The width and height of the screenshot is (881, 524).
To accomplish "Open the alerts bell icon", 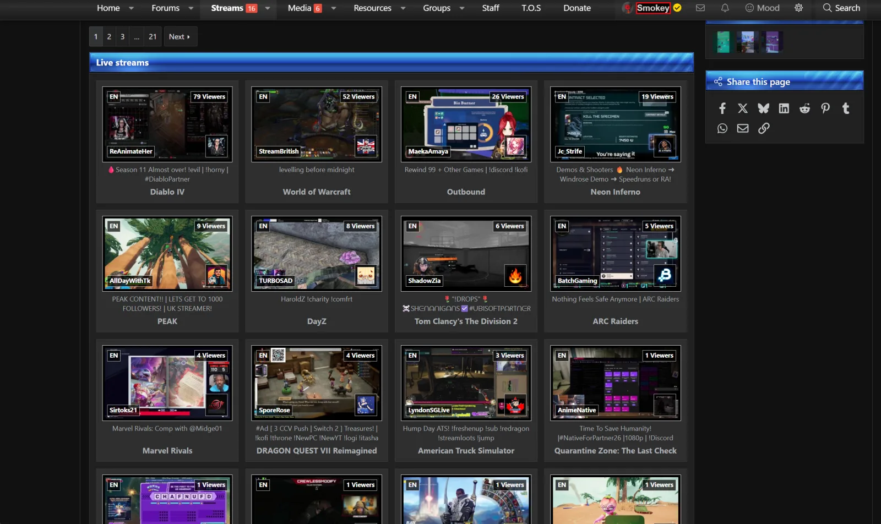I will pos(725,8).
